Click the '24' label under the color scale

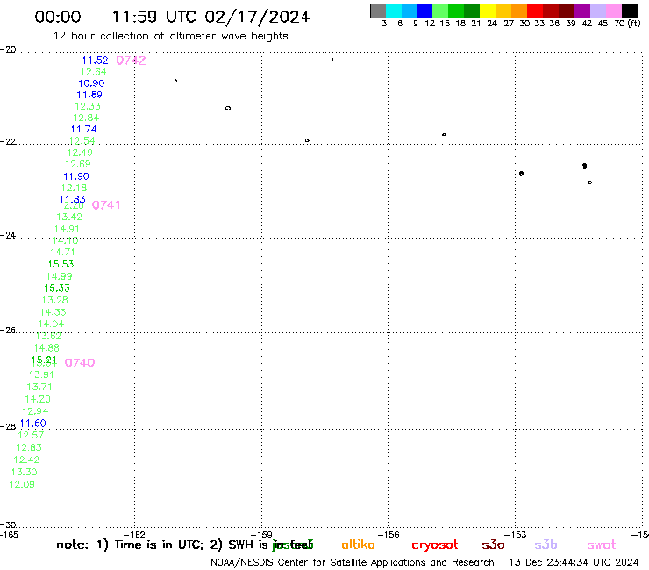pyautogui.click(x=492, y=24)
